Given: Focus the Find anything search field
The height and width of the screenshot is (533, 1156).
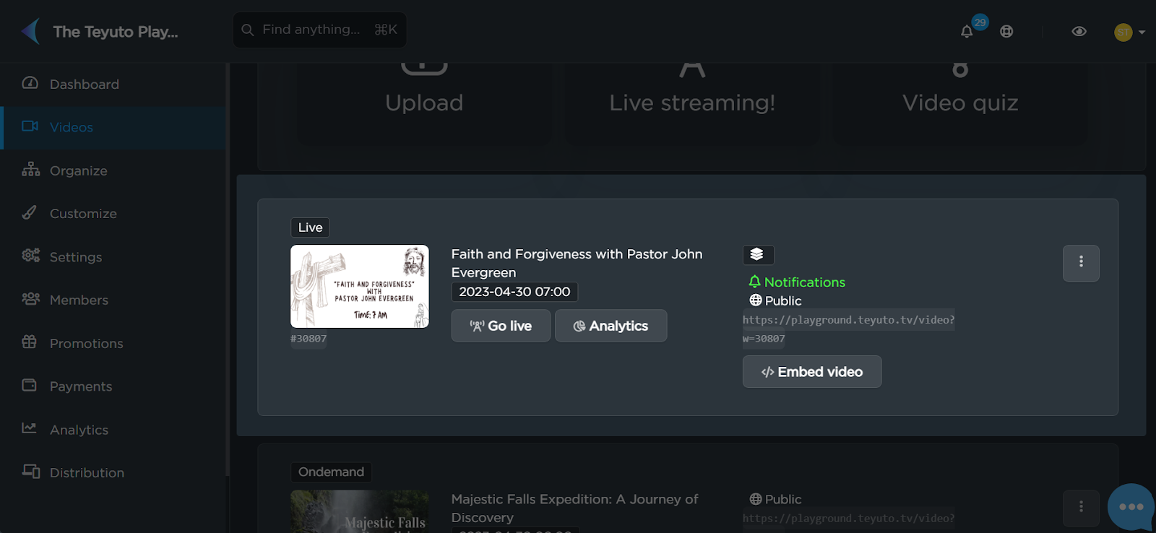Looking at the screenshot, I should tap(319, 30).
